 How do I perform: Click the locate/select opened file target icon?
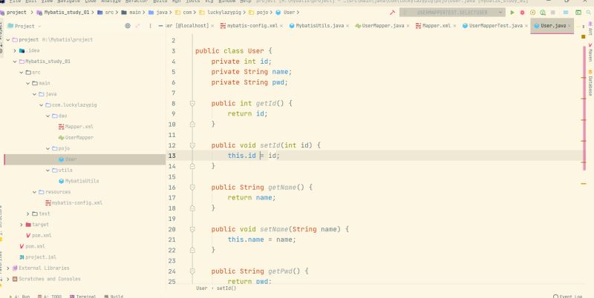point(128,26)
